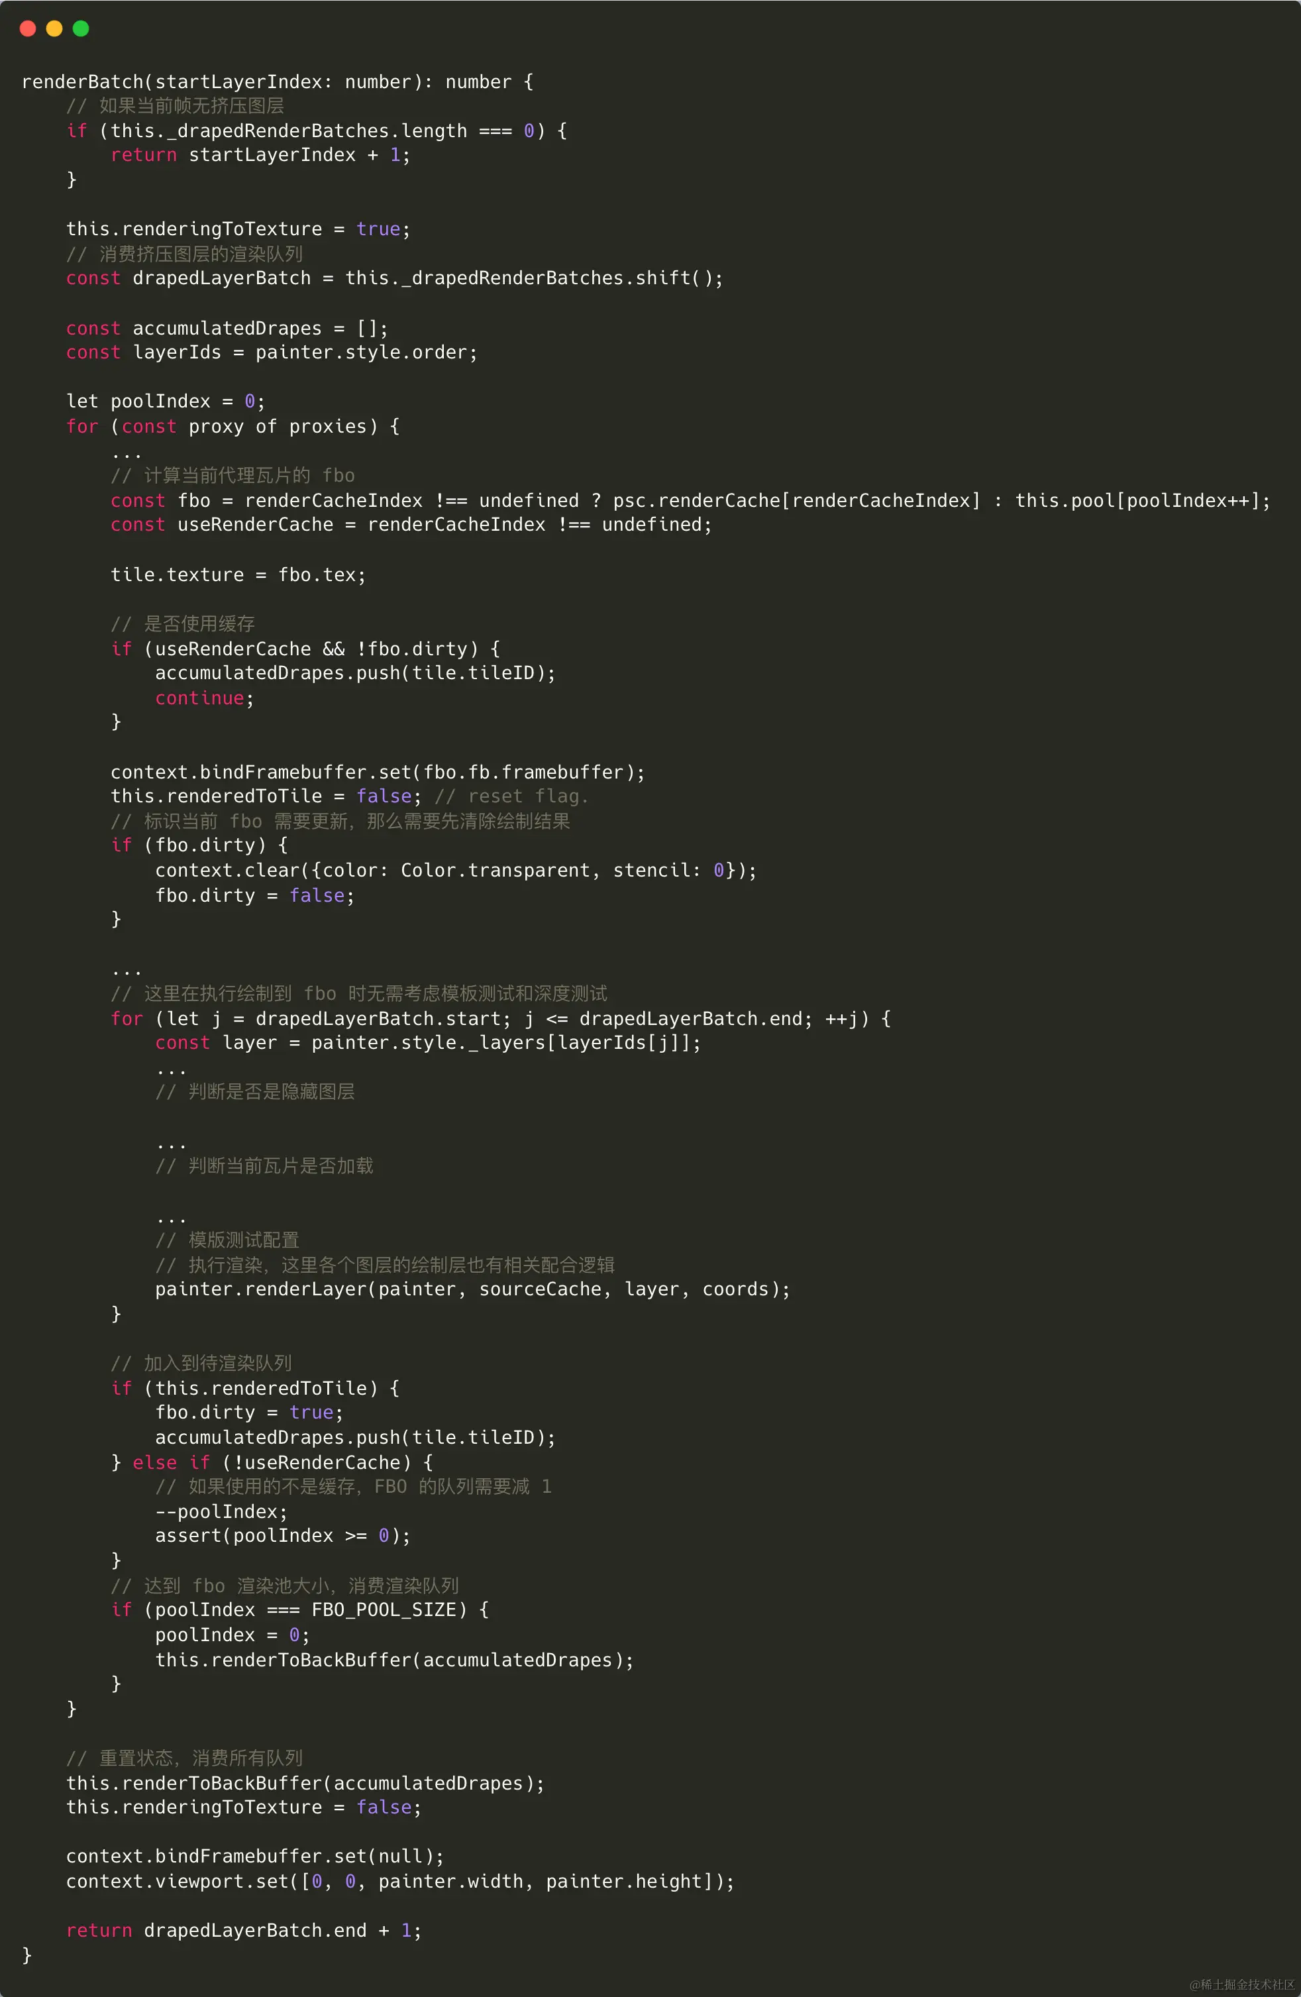Click the comment '判断当前瓦片是否加载'
This screenshot has height=1997, width=1301.
point(264,1166)
